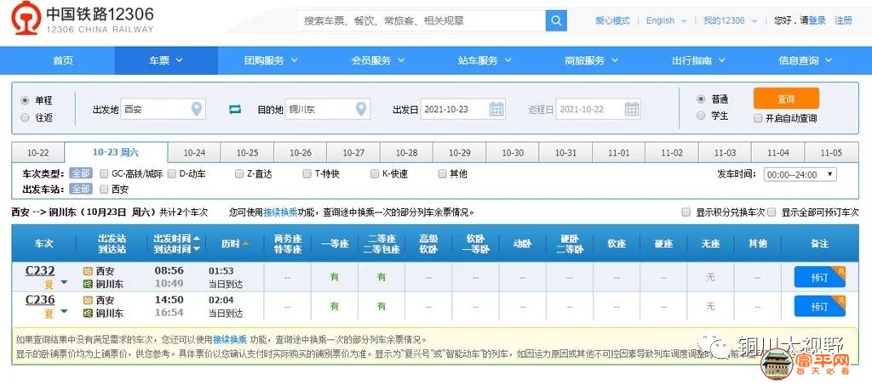Select 全部 for 车次类型 filter
This screenshot has height=385, width=872.
(x=81, y=173)
